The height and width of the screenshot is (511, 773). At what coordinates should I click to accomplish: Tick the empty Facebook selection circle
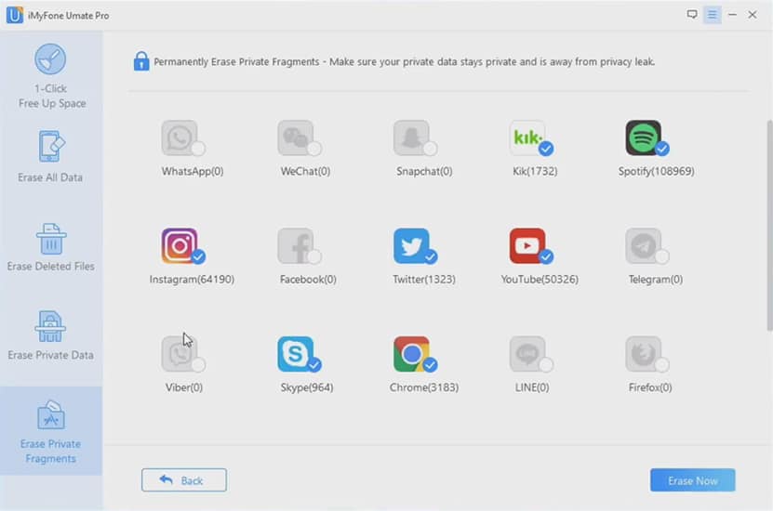coord(314,256)
